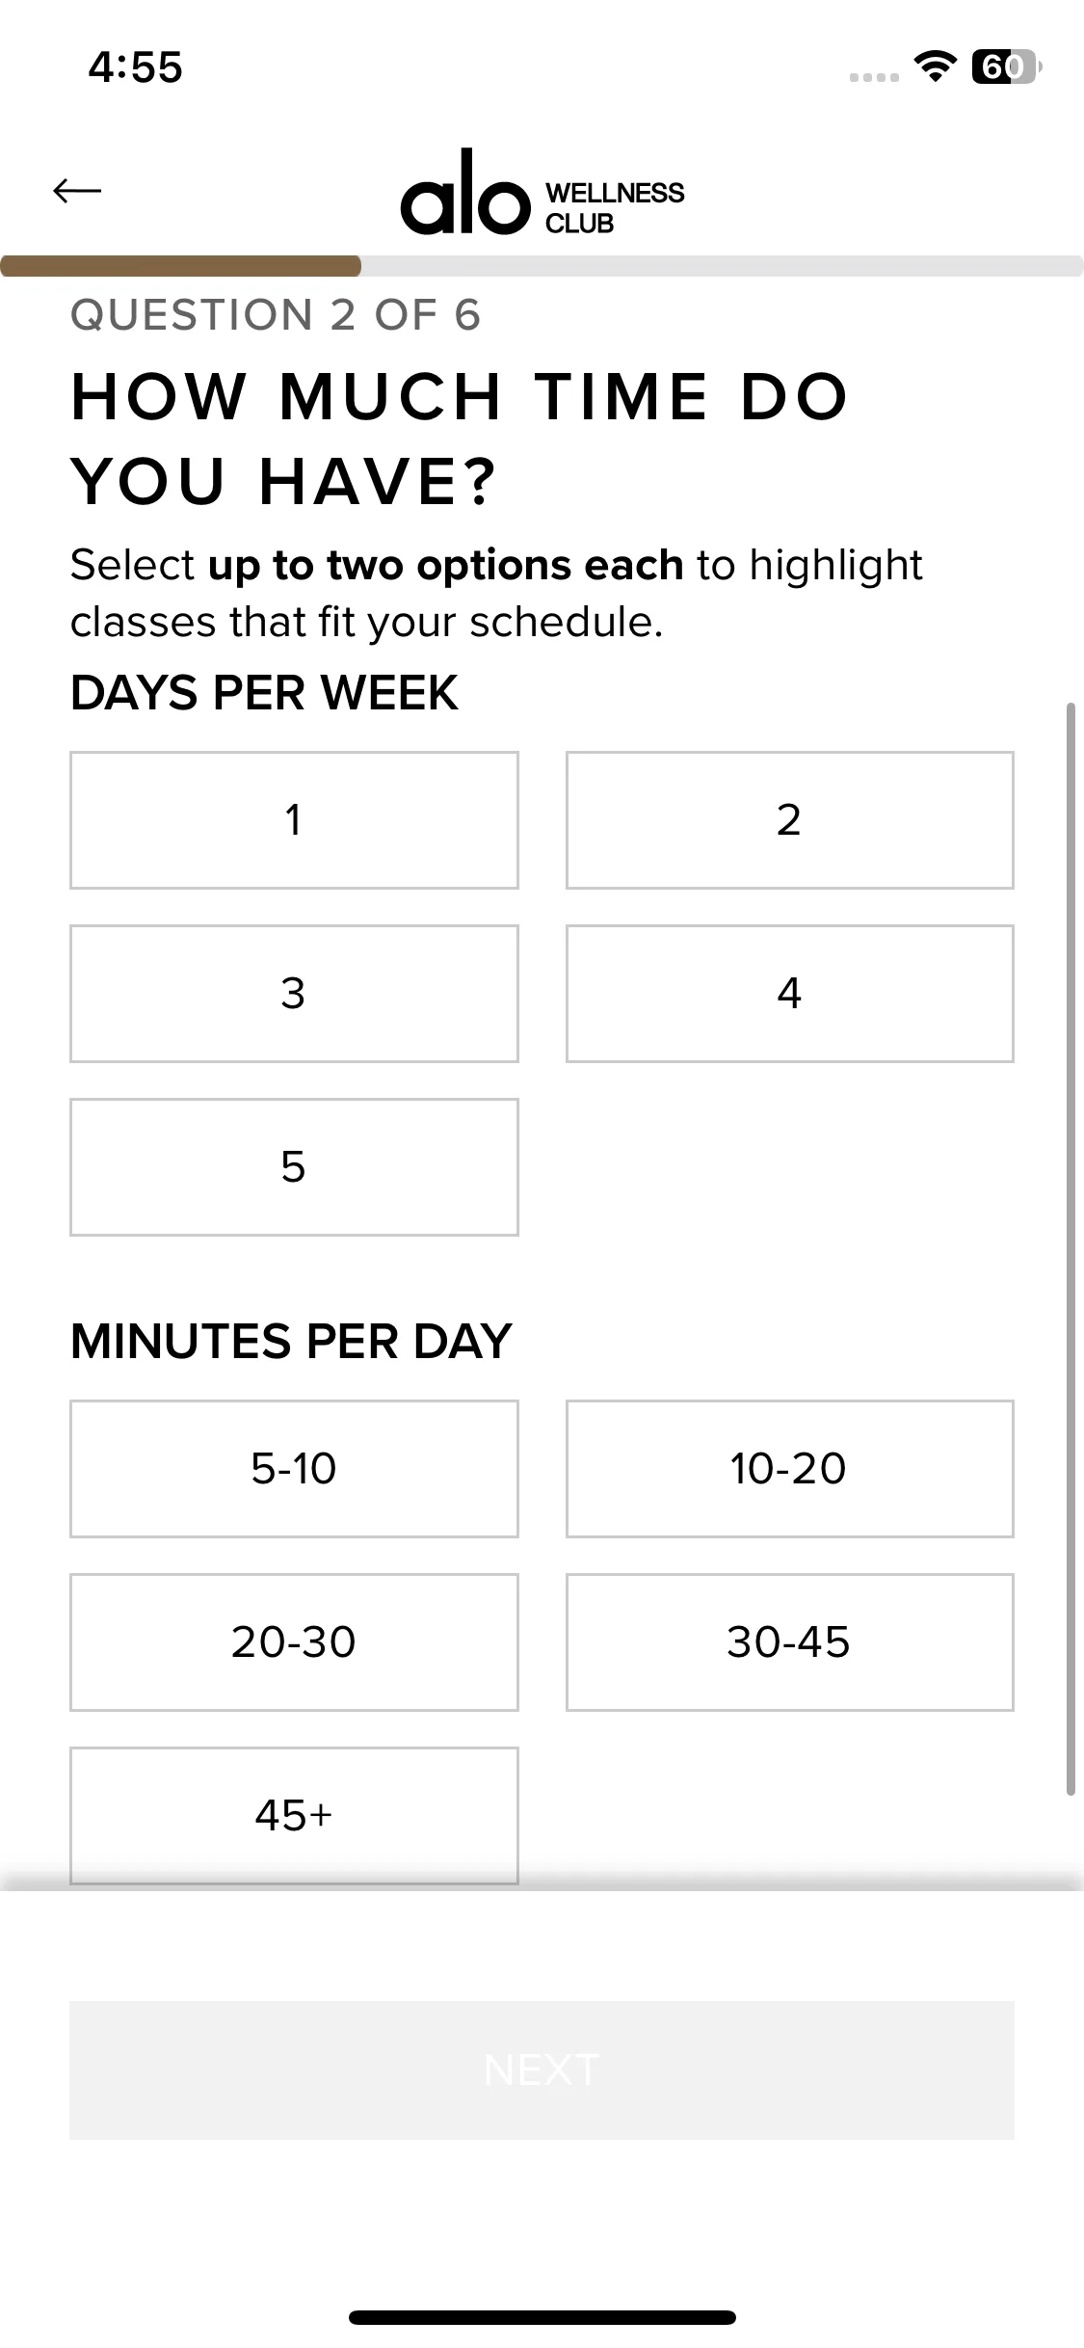
Task: Tap the 4:55 clock in status bar
Action: [135, 67]
